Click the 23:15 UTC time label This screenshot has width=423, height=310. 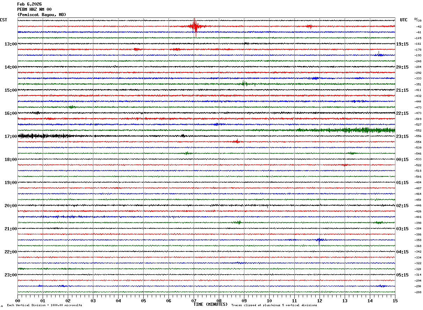click(x=402, y=136)
